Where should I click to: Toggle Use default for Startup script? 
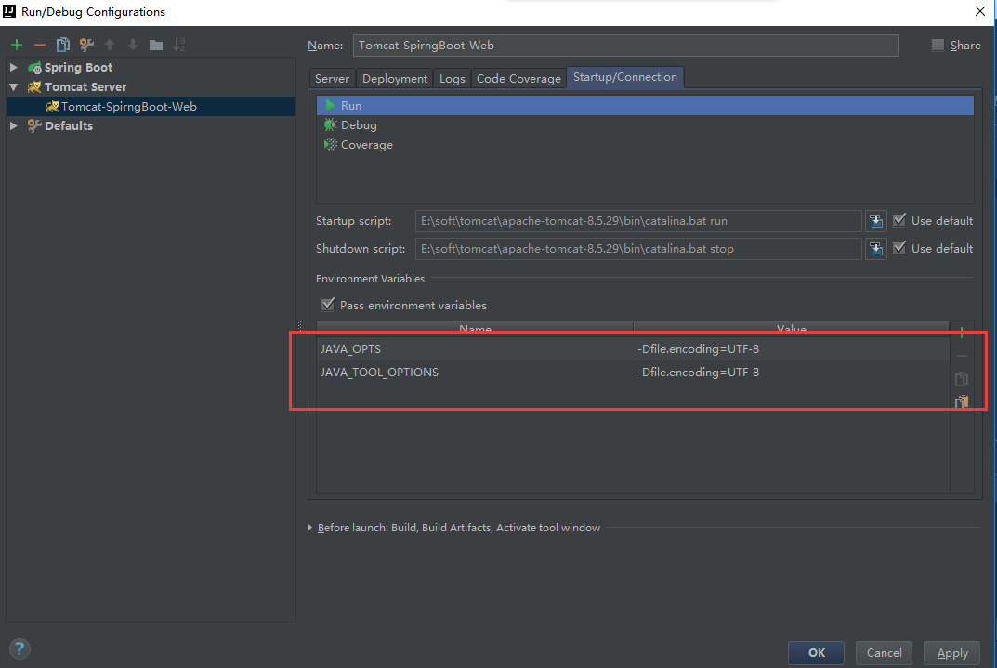point(899,220)
